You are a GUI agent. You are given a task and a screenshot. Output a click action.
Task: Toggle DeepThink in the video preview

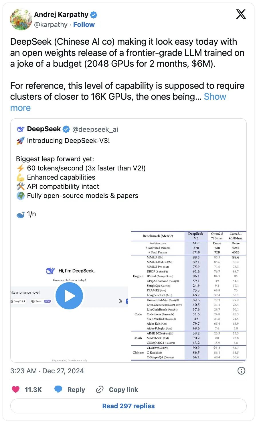pos(18,301)
